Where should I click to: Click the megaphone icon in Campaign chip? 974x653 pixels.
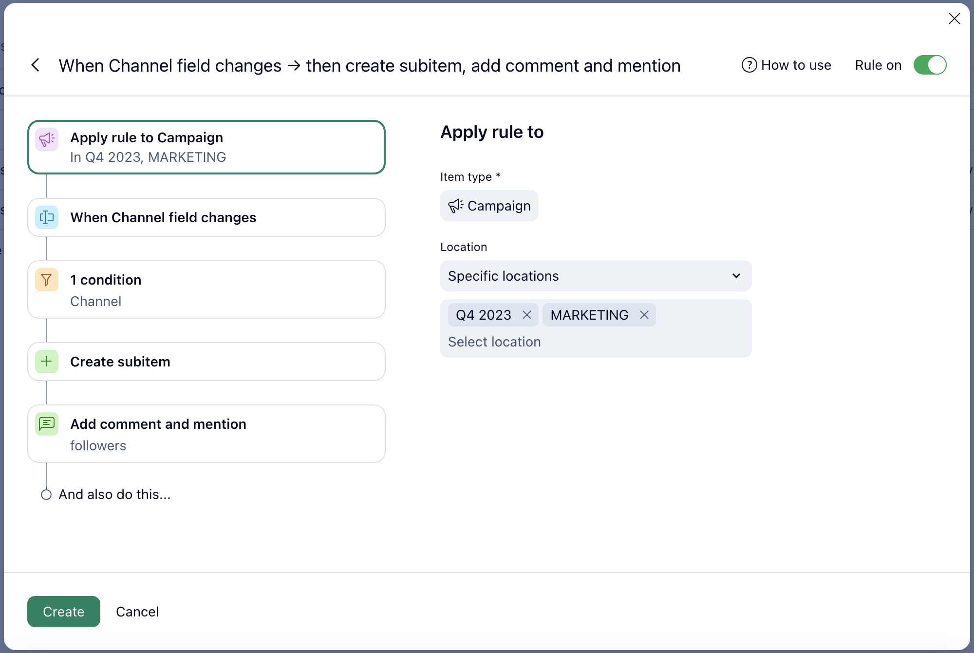point(455,206)
